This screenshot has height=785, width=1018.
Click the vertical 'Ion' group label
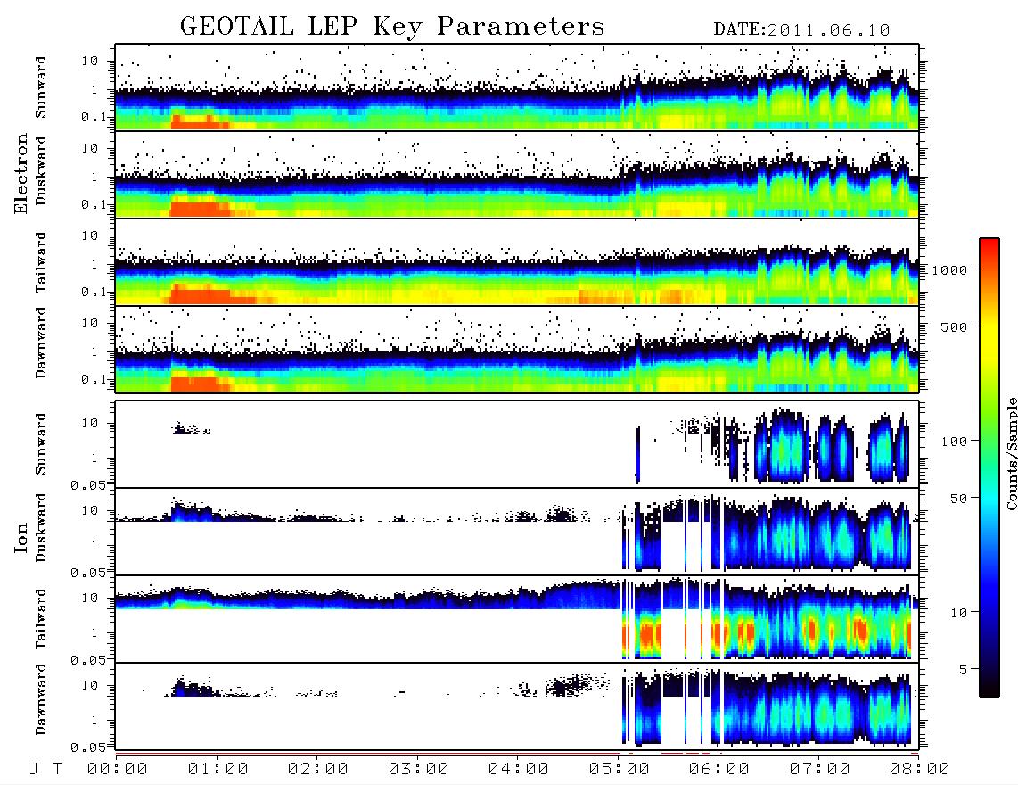21,537
